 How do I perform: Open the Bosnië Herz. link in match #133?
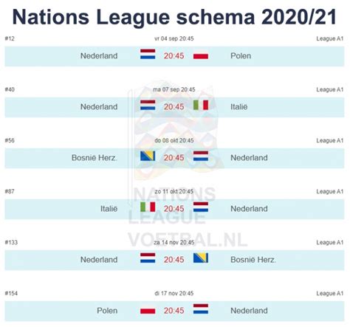pyautogui.click(x=253, y=260)
